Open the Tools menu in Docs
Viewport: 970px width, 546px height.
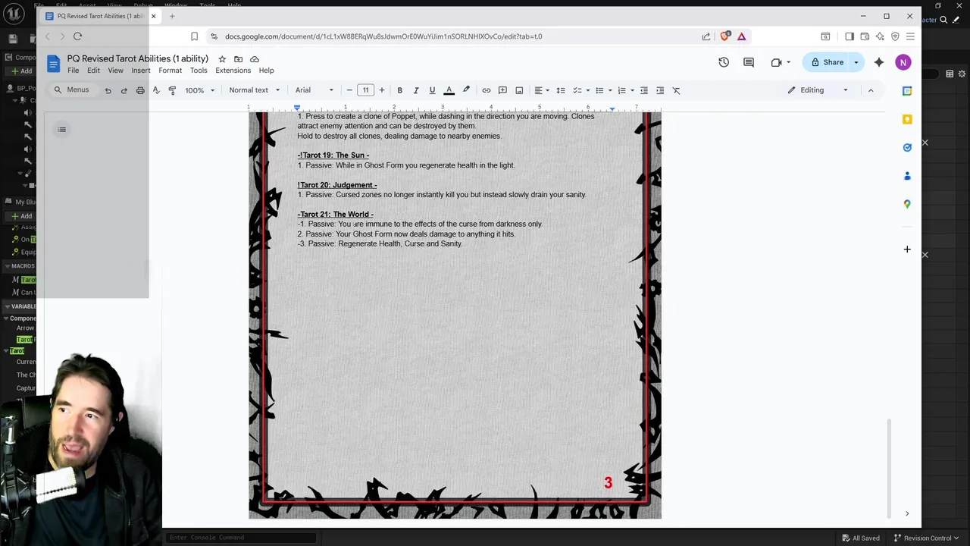coord(199,71)
